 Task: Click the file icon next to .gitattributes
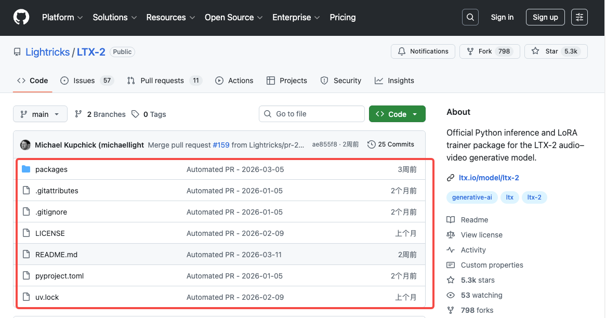pos(27,191)
